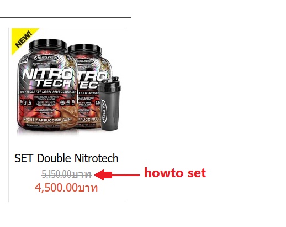
Task: Click the black lid of rear jar
Action: click(85, 49)
